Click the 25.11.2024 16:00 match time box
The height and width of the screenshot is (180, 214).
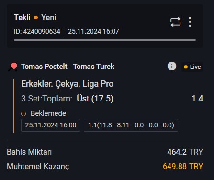click(51, 125)
